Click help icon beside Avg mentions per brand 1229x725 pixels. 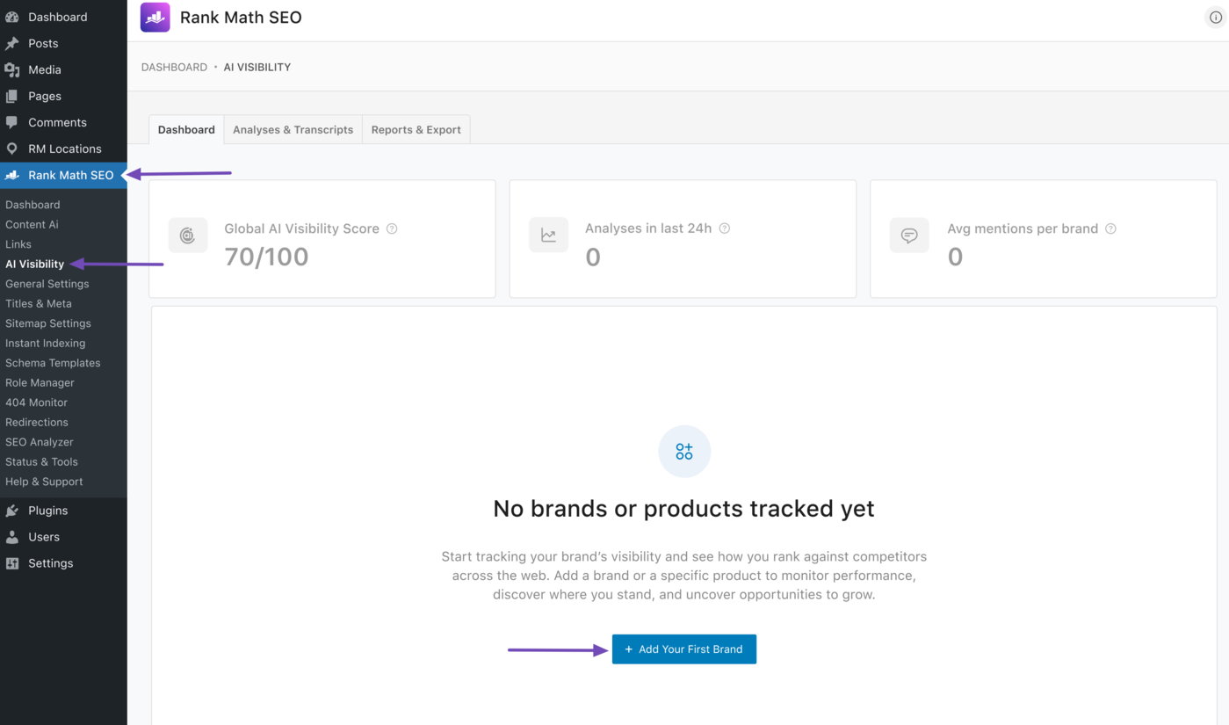(1110, 228)
